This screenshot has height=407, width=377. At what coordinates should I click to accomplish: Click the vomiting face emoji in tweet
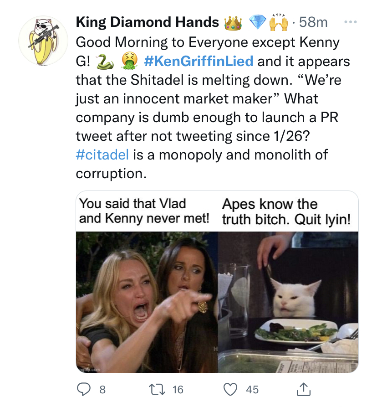coord(128,62)
